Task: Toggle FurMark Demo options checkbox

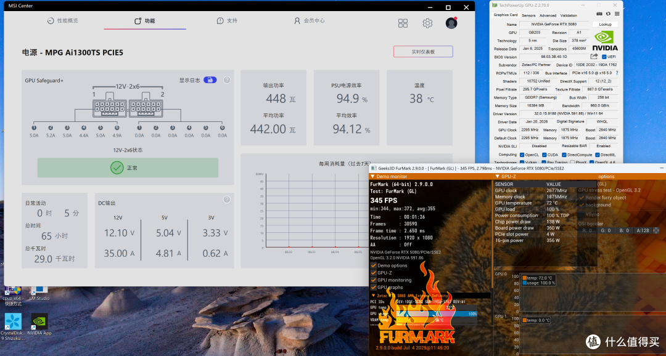Action: (374, 265)
